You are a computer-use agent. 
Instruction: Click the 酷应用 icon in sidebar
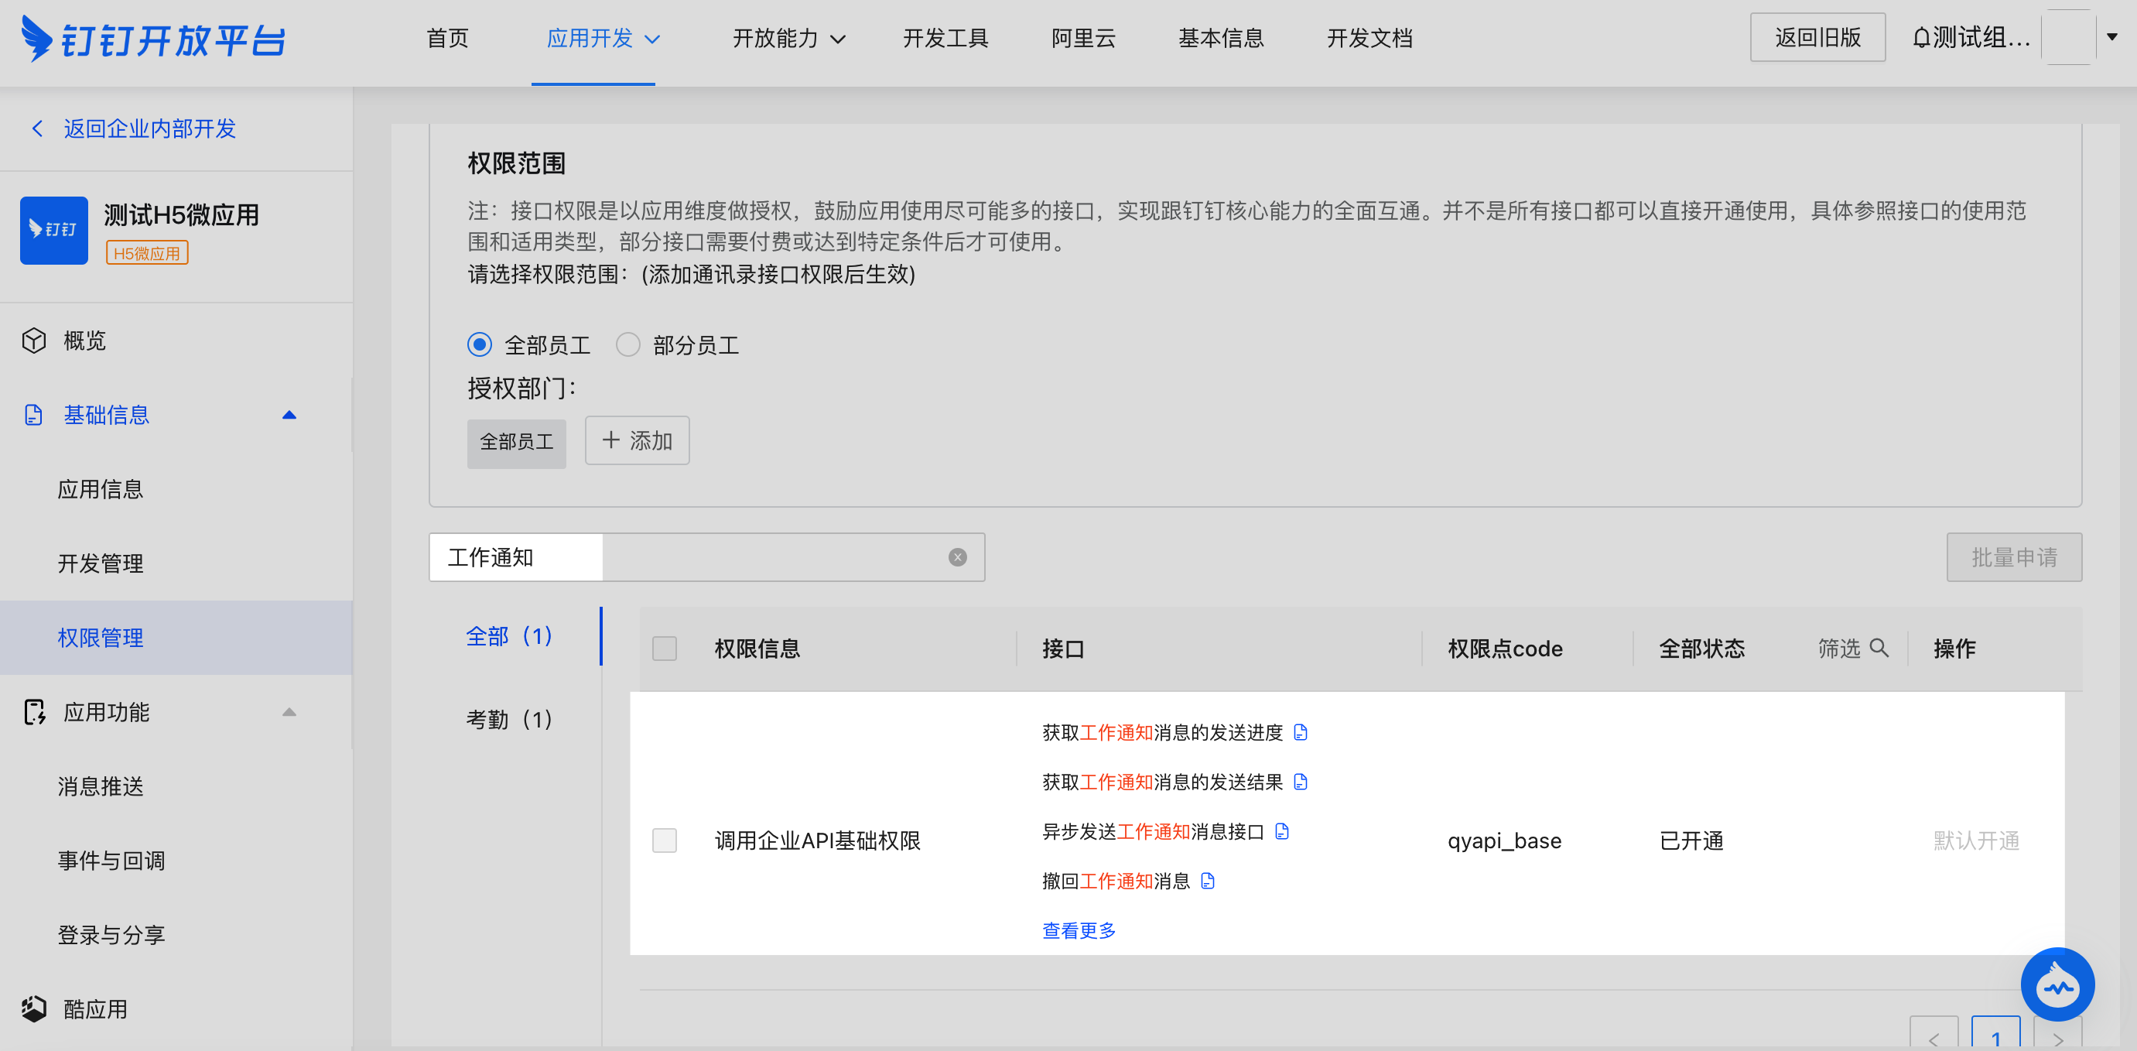[34, 1008]
